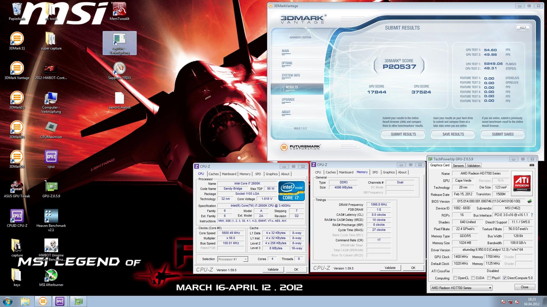This screenshot has width=547, height=307.
Task: Open the cpuz desktop icon
Action: click(51, 159)
